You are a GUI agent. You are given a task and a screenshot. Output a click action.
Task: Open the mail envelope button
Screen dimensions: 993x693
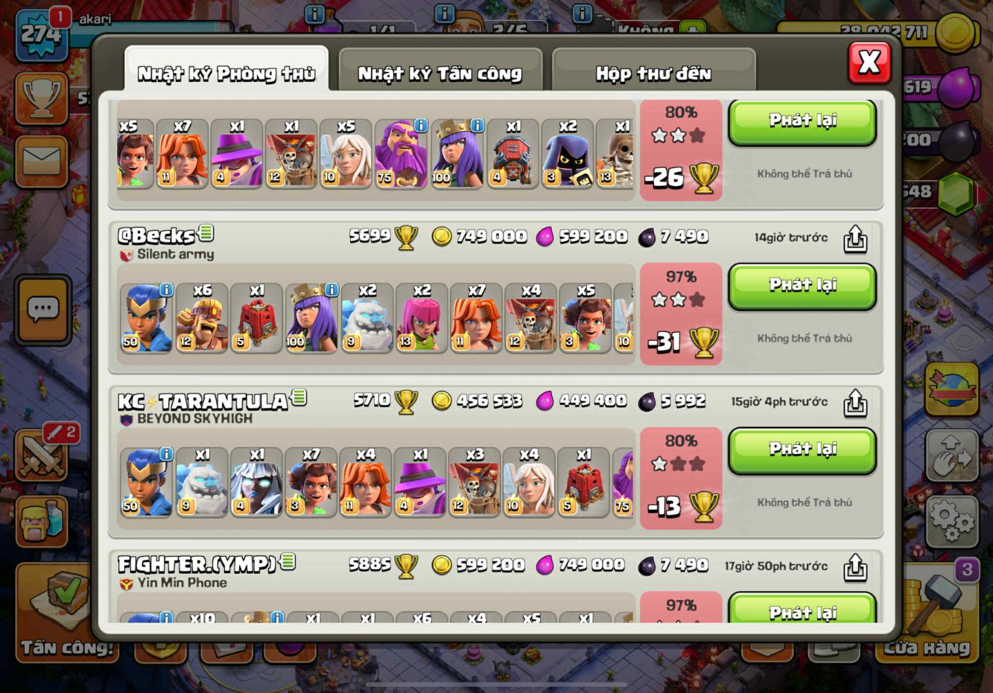pyautogui.click(x=42, y=161)
